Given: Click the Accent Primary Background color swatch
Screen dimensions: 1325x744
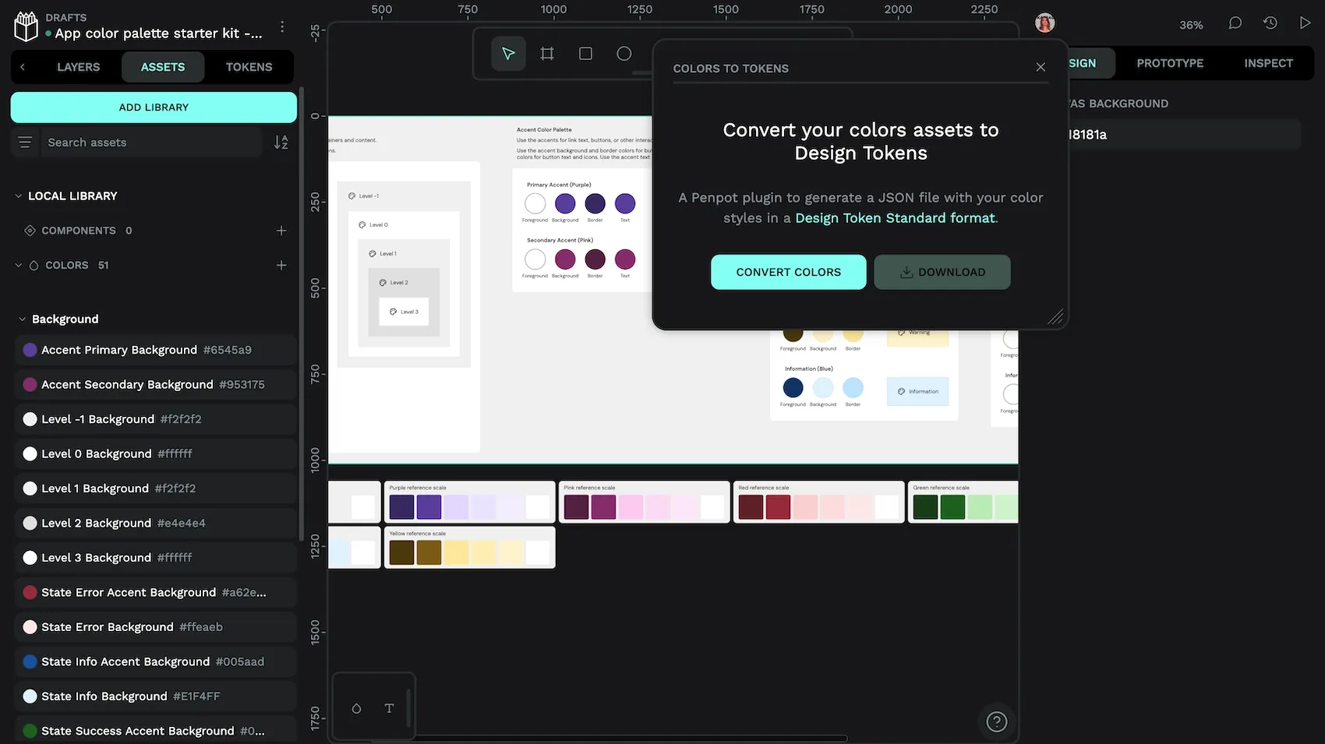Looking at the screenshot, I should (x=29, y=350).
